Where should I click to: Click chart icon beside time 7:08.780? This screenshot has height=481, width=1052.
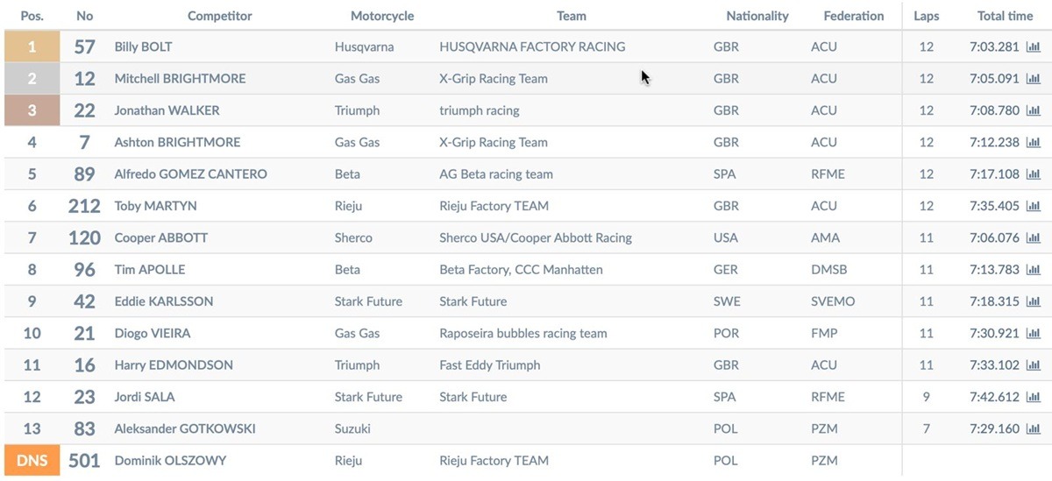point(1033,111)
